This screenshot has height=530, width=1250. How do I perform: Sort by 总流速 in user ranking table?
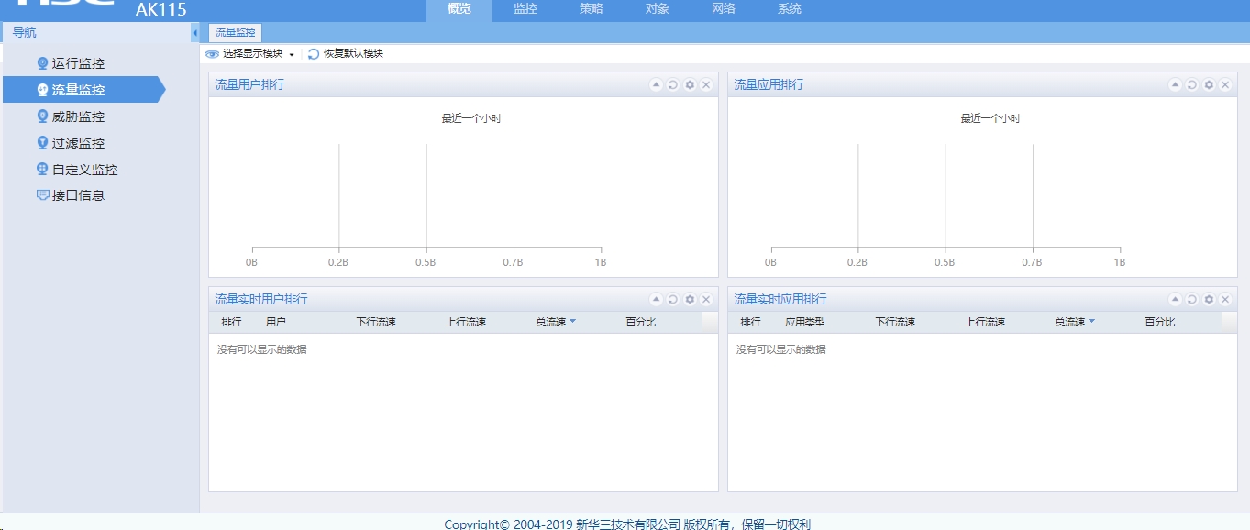[555, 322]
